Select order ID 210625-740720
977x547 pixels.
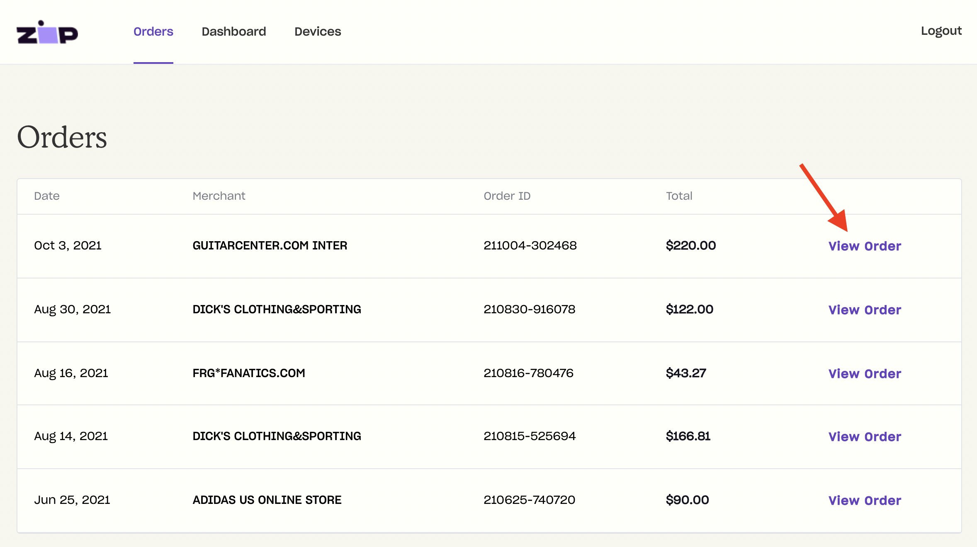[530, 500]
